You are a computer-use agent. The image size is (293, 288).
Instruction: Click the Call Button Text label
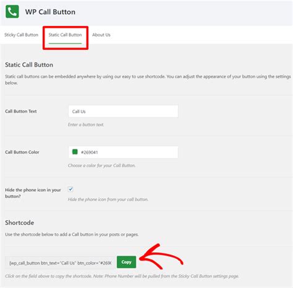pos(21,111)
